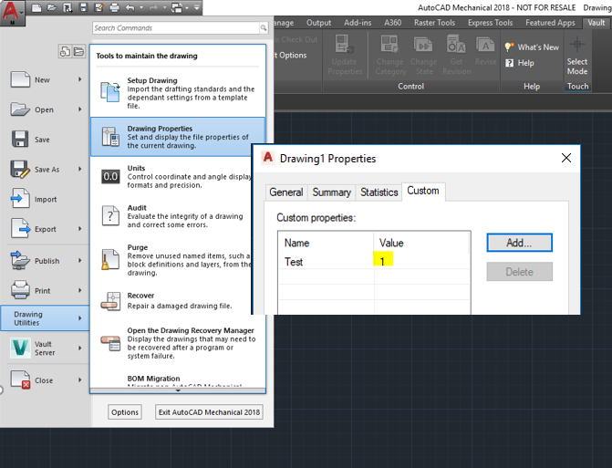
Task: Choose Units from the tools list
Action: click(171, 176)
